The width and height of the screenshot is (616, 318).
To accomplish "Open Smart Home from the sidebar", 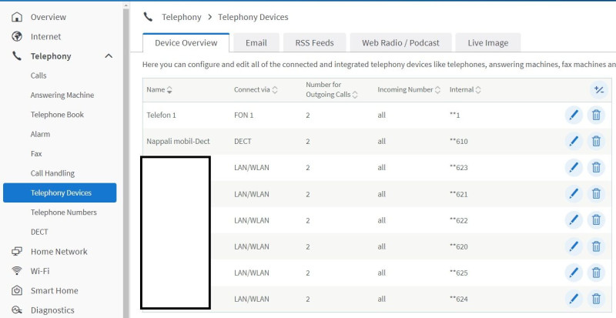I will (54, 290).
